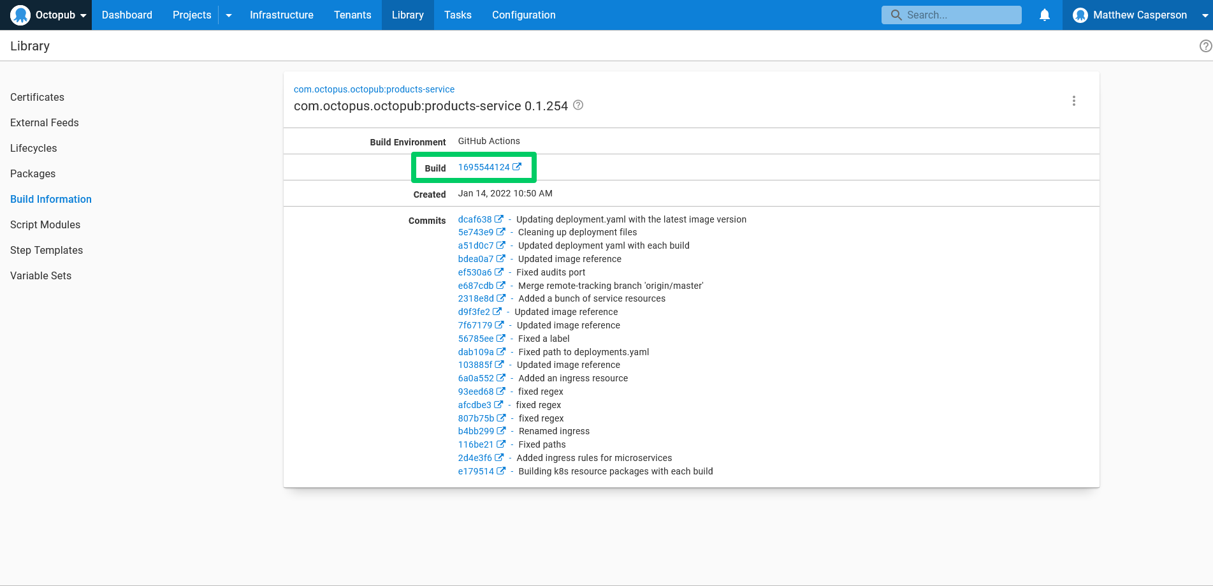
Task: Go to the Dashboard tab
Action: pyautogui.click(x=127, y=15)
